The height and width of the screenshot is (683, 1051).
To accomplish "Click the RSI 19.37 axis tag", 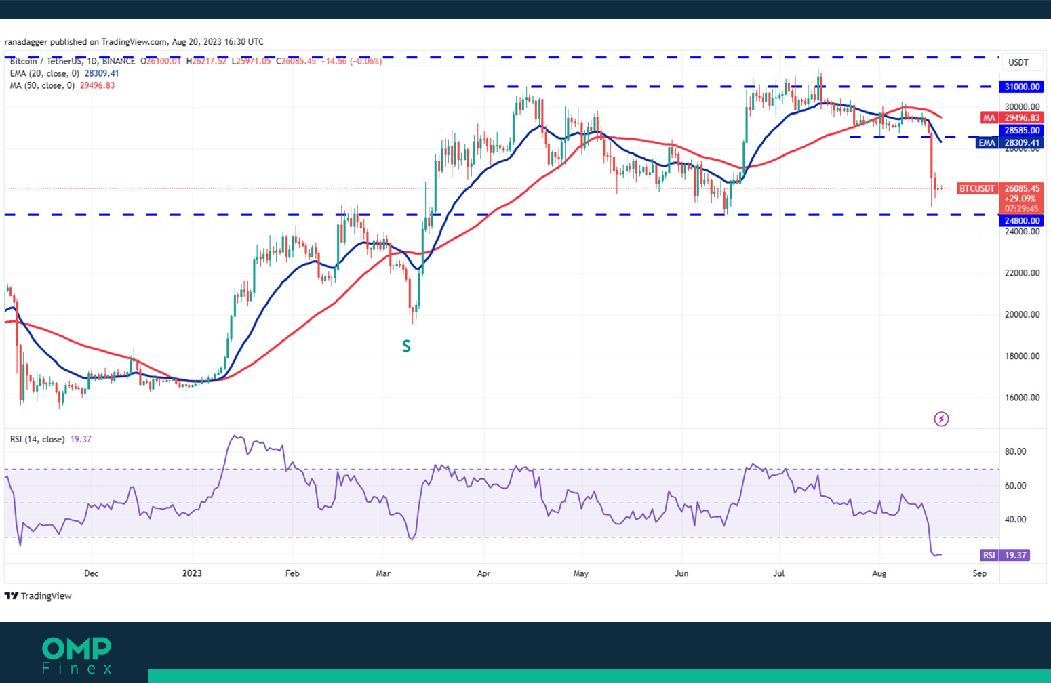I will (1006, 555).
